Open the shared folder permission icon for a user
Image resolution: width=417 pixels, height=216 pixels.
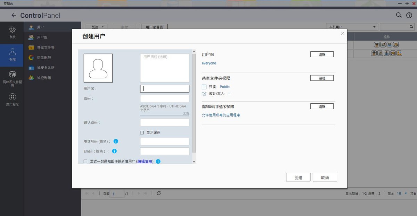click(395, 44)
